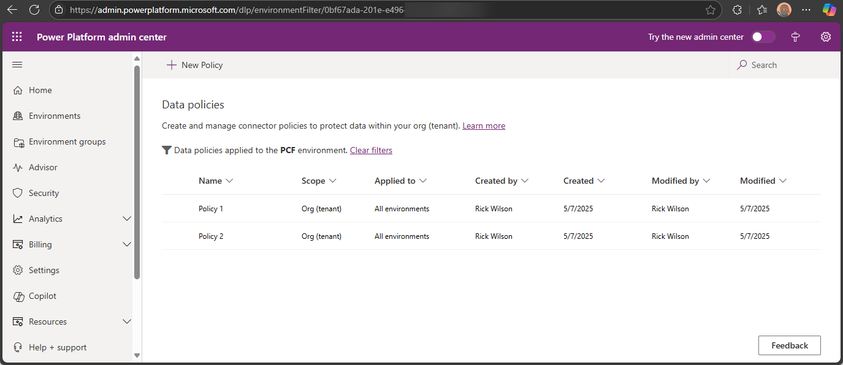Expand the Resources menu chevron
Image resolution: width=843 pixels, height=365 pixels.
click(127, 322)
